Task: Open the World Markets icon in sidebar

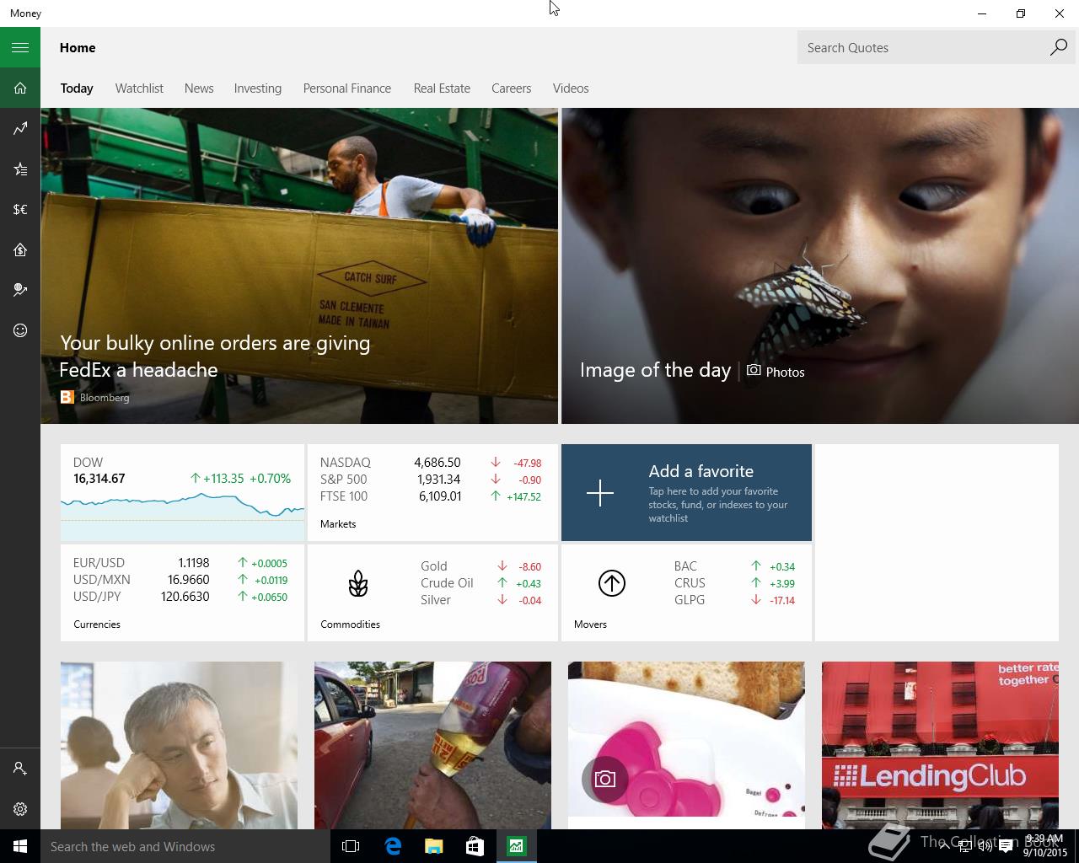Action: tap(20, 290)
